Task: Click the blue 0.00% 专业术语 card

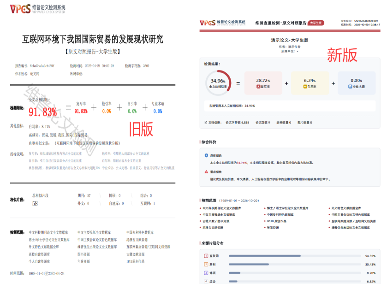Action: (357, 83)
